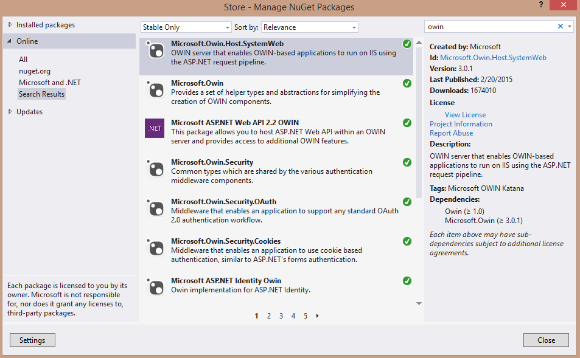Image resolution: width=580 pixels, height=358 pixels.
Task: Click the green checkmark next to Microsoft.Owin.Security
Action: 407,162
